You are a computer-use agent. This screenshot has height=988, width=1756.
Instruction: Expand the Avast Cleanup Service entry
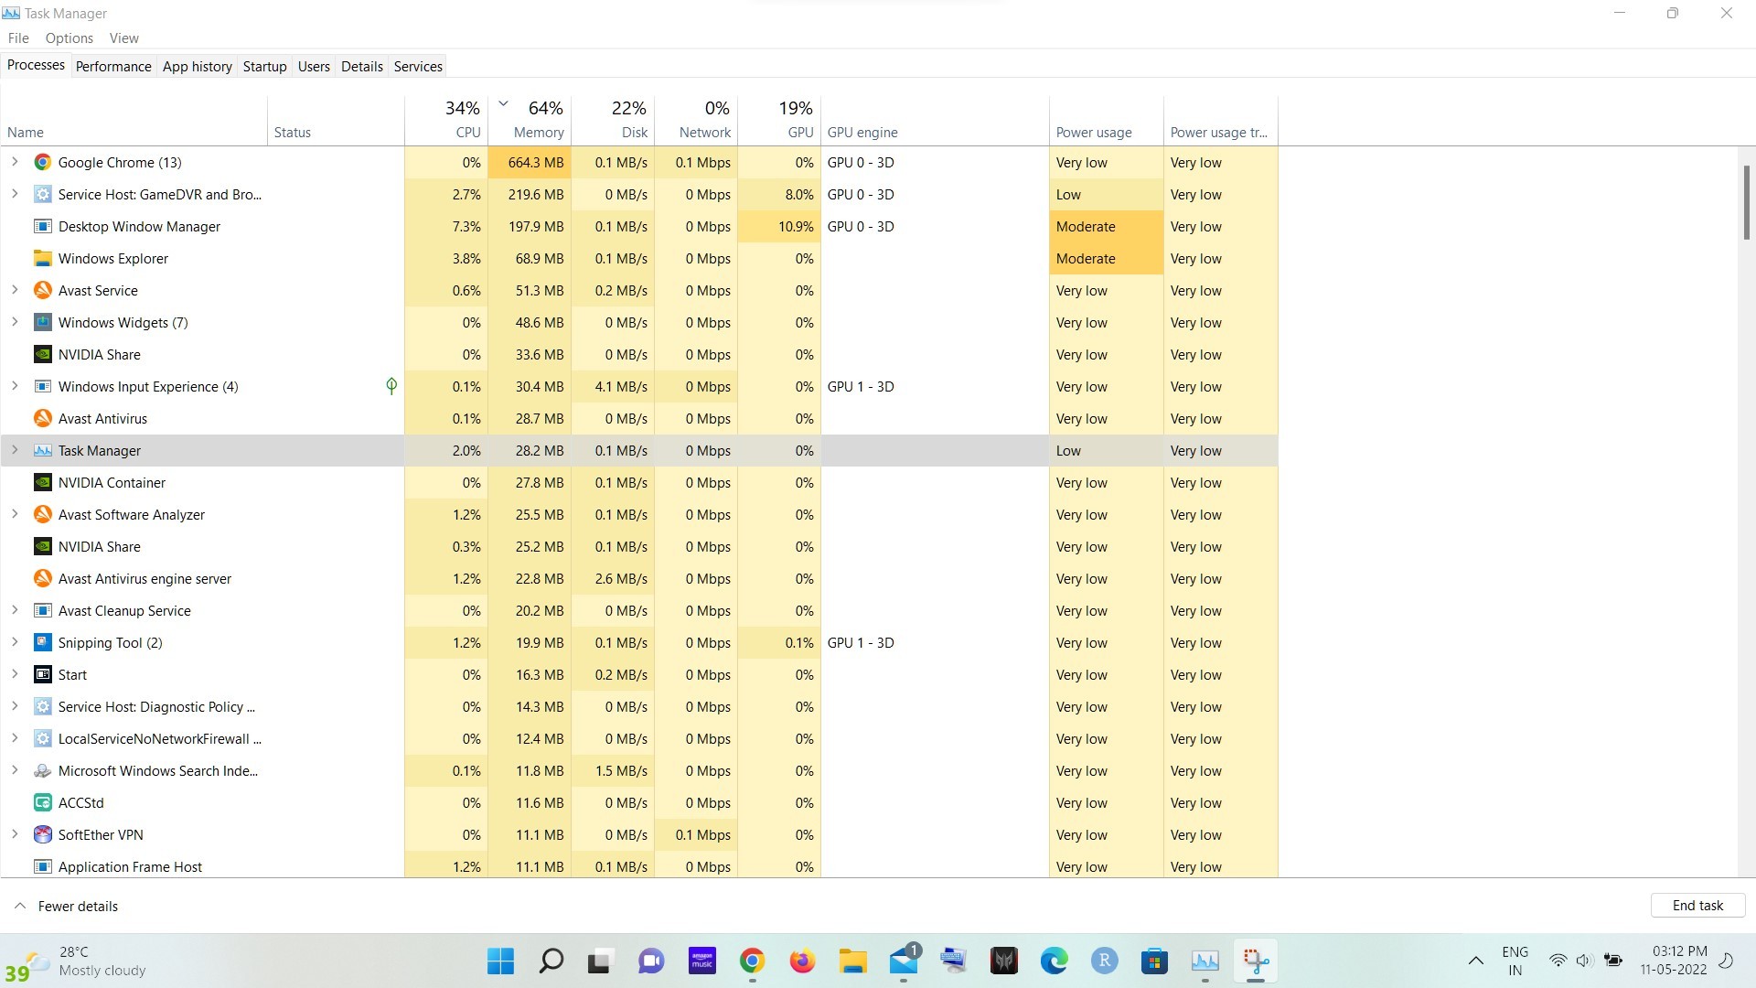(15, 610)
